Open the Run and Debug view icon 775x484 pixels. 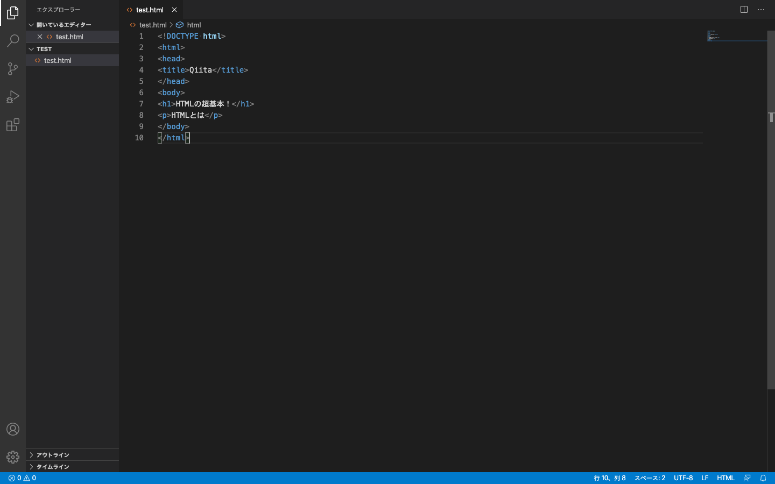click(13, 97)
